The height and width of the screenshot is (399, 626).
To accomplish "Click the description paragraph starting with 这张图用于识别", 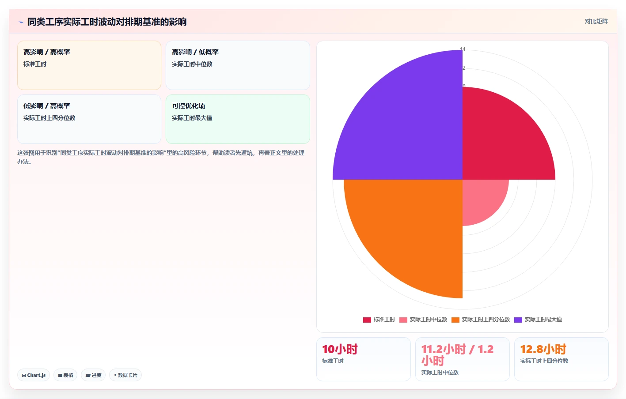I will [x=161, y=157].
